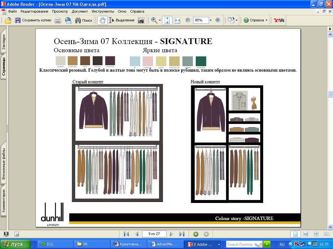Click the light blue Sky color swatch
This screenshot has width=333, height=249.
point(135,61)
